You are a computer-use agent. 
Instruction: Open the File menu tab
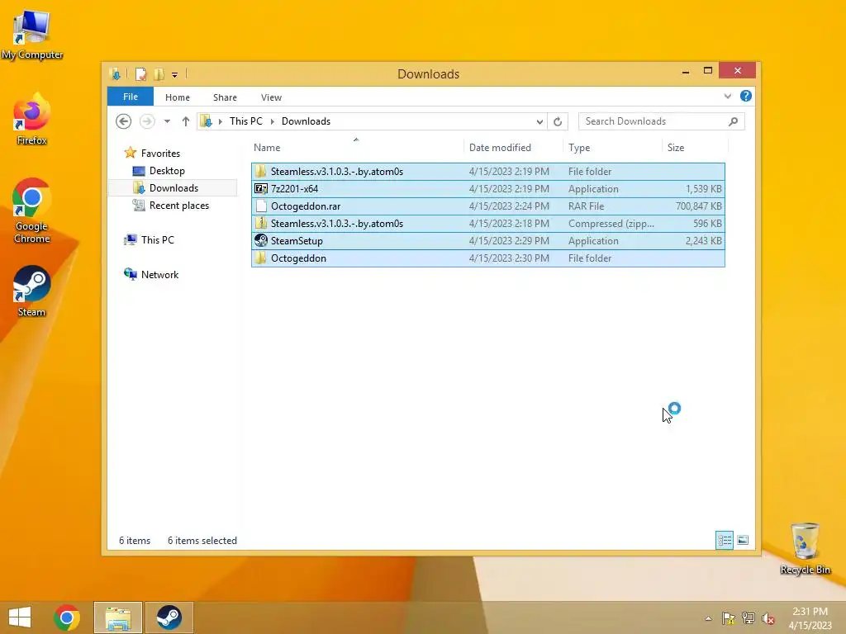click(131, 97)
